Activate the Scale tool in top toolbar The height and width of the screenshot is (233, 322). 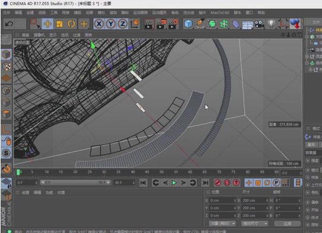[x=59, y=24]
